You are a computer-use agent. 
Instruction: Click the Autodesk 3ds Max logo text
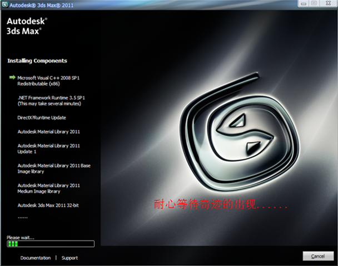click(x=27, y=26)
